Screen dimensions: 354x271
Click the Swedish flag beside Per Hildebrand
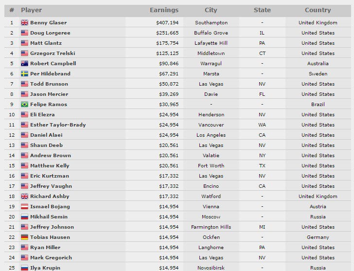pos(24,74)
